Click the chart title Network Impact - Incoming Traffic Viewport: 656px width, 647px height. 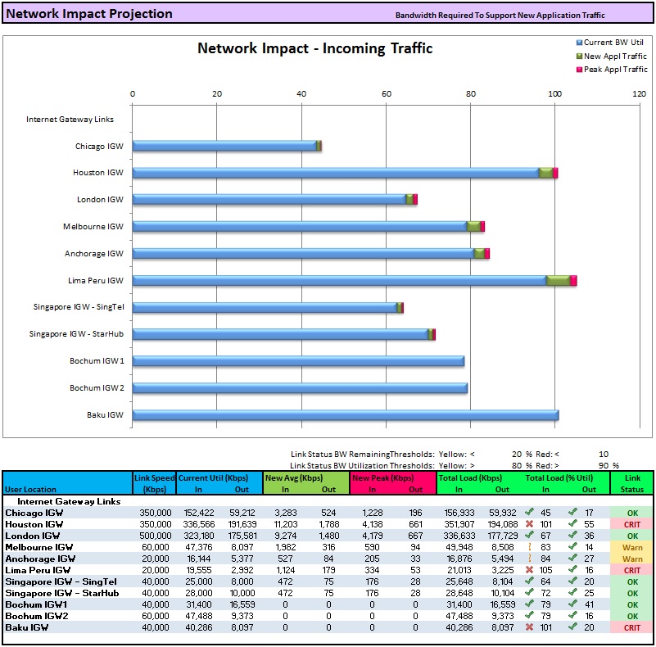(315, 49)
